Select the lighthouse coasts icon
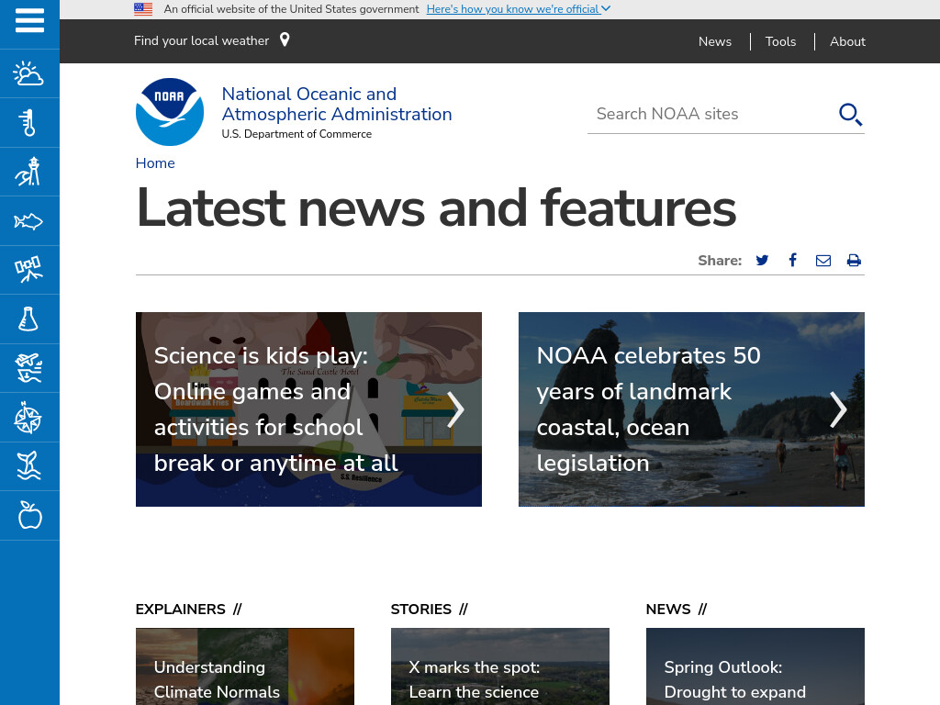This screenshot has height=705, width=940. coord(28,172)
